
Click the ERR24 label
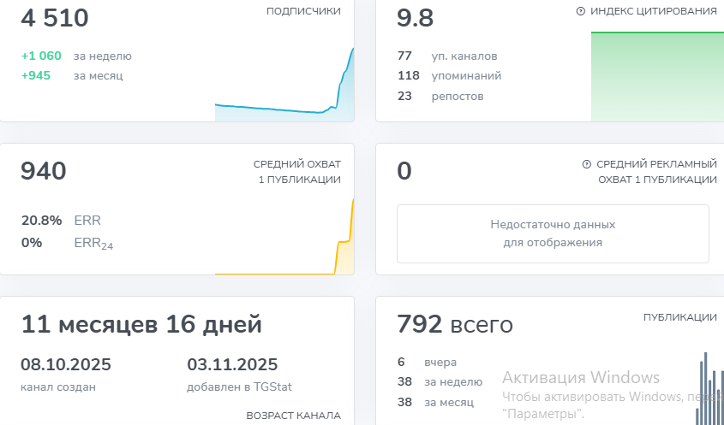click(x=93, y=244)
